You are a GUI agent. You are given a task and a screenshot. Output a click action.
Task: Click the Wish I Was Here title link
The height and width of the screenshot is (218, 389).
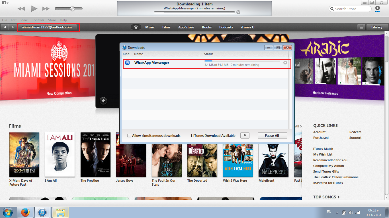point(235,181)
